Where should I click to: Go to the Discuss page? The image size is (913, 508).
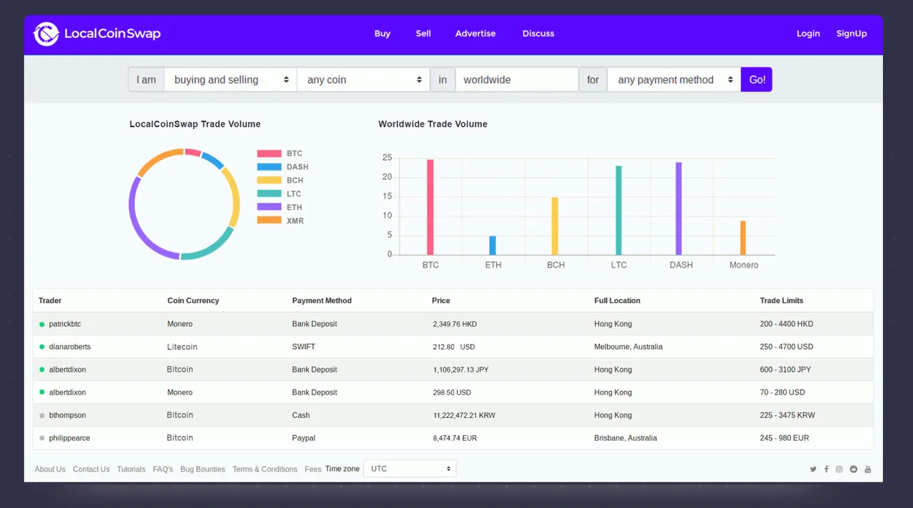pyautogui.click(x=539, y=34)
